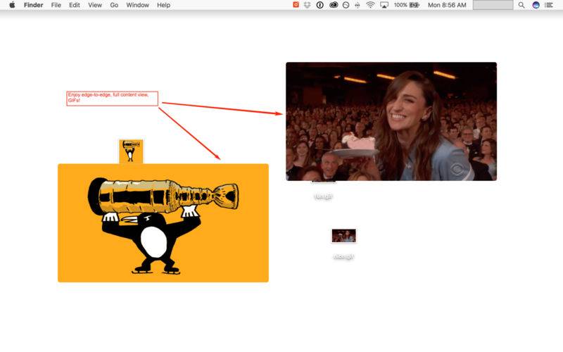The image size is (563, 352).
Task: Click the large smiling woman GIF preview
Action: [391, 121]
